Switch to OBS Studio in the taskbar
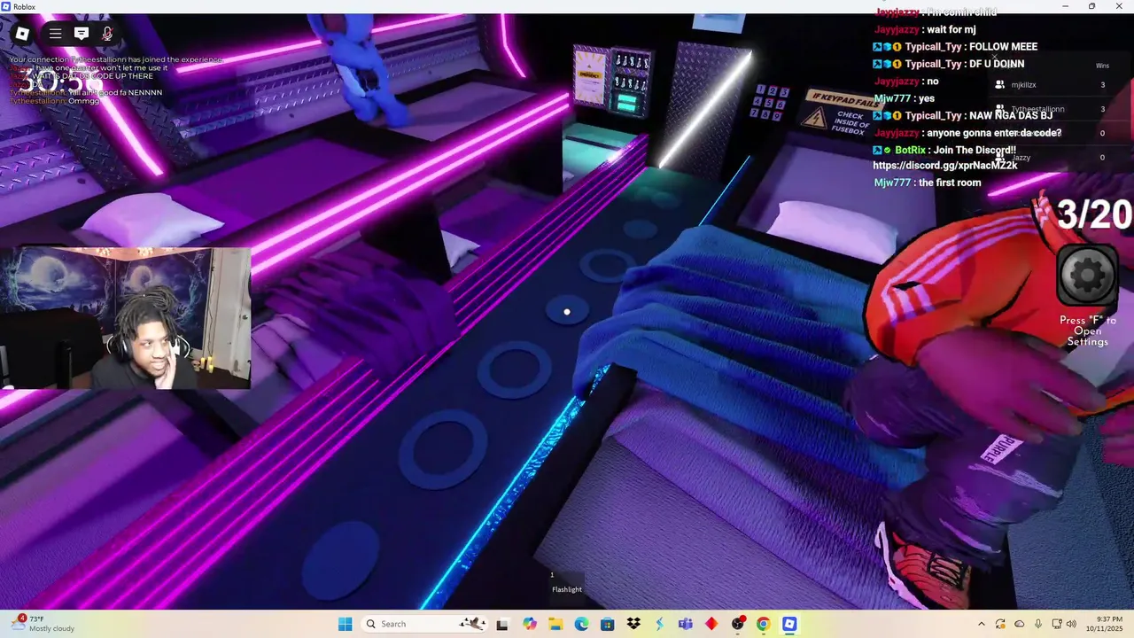This screenshot has width=1134, height=638. coord(737,624)
